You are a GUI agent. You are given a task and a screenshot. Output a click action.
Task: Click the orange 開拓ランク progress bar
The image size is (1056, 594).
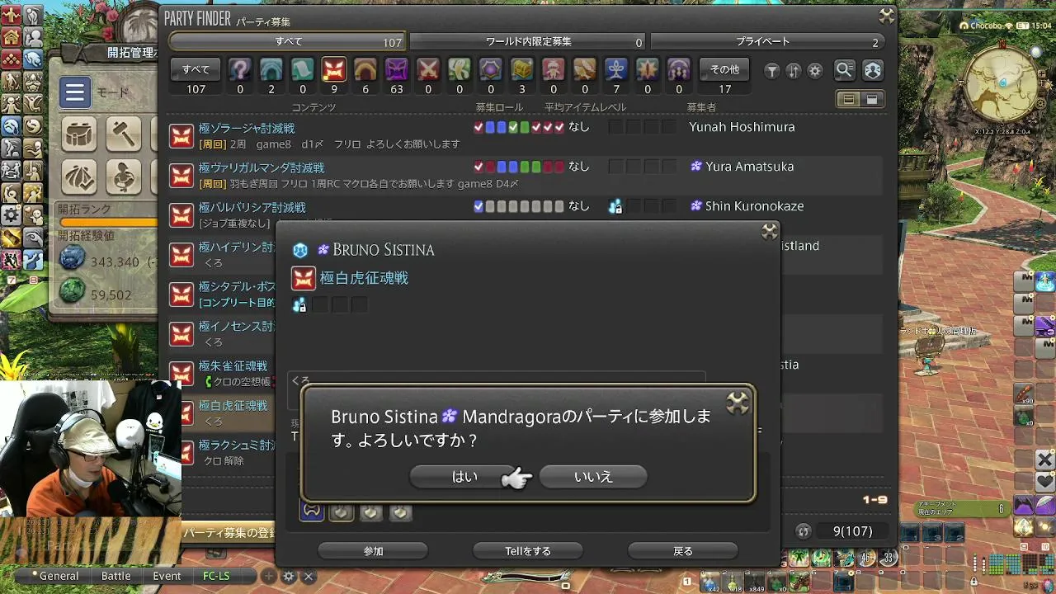click(107, 223)
